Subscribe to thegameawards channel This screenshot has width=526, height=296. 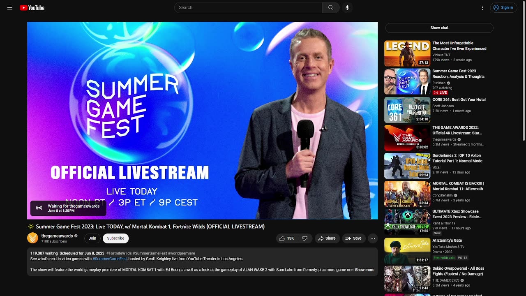tap(116, 238)
